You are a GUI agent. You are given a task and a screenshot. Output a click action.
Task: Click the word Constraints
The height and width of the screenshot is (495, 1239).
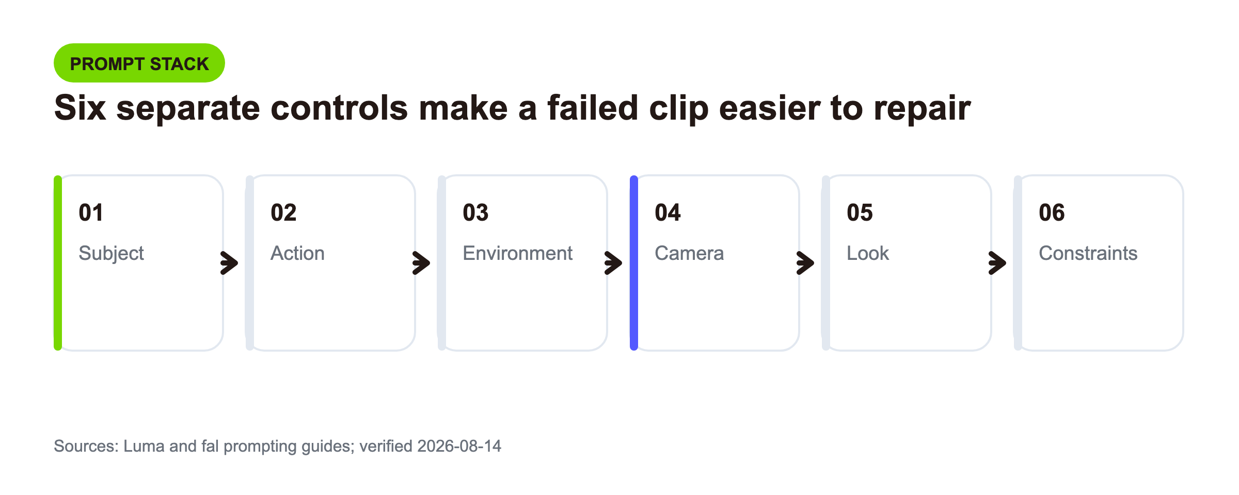pos(1088,253)
